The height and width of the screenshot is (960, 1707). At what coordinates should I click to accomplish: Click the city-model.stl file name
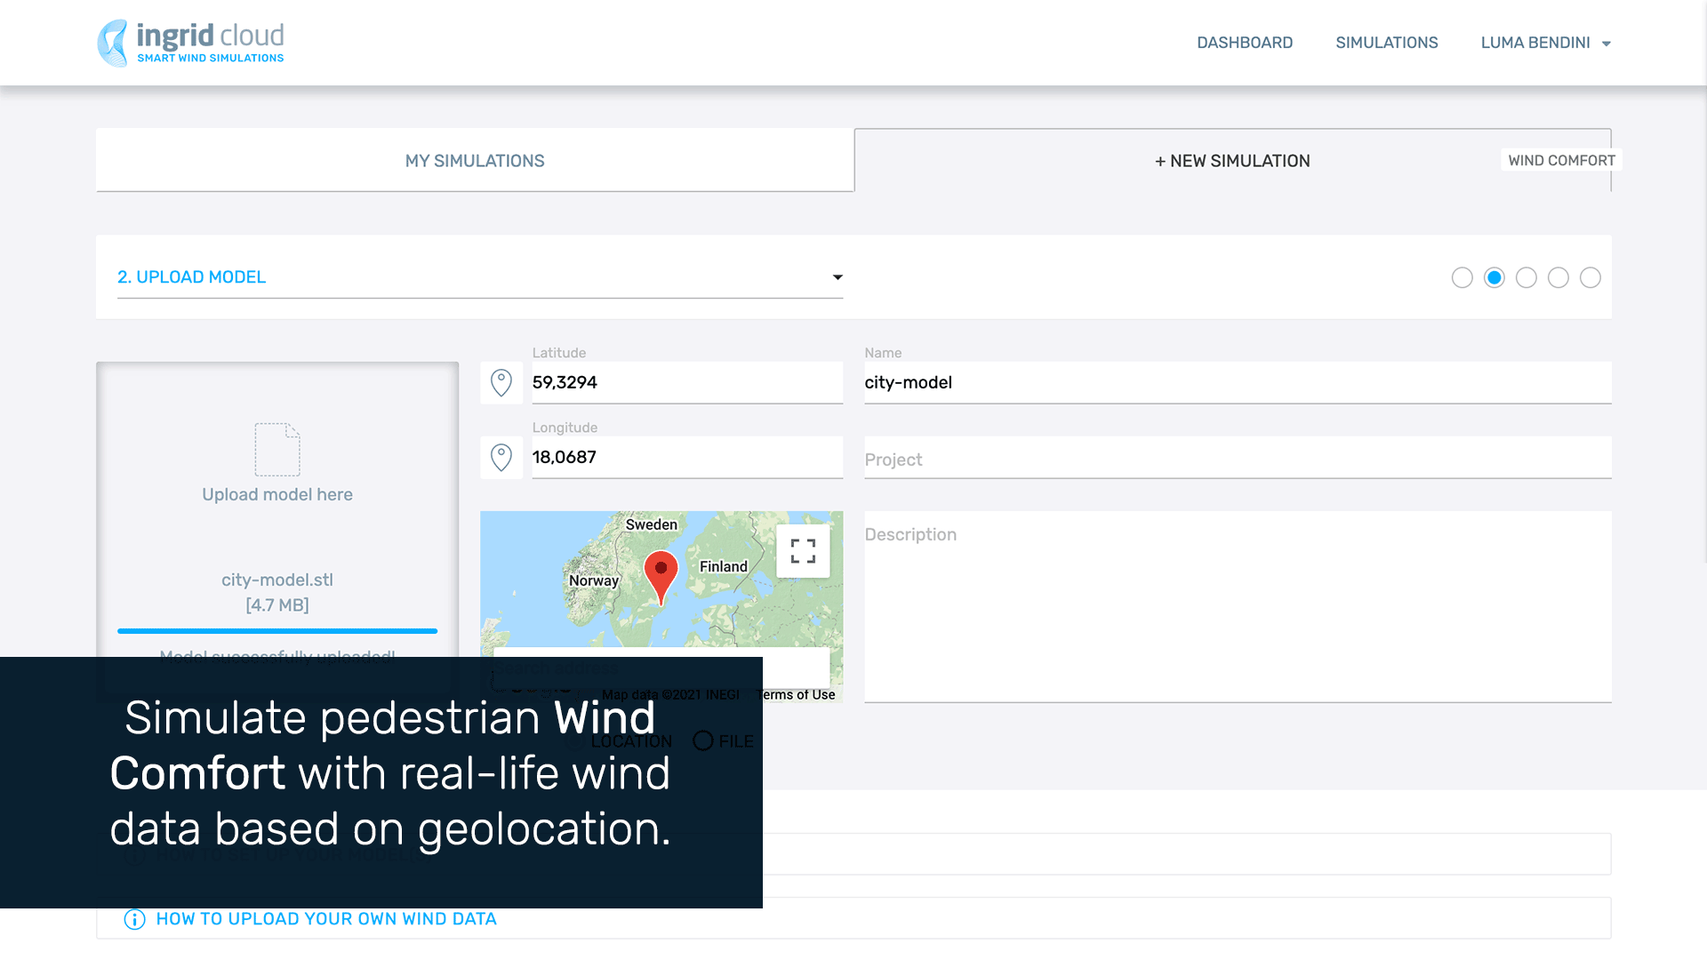click(277, 580)
